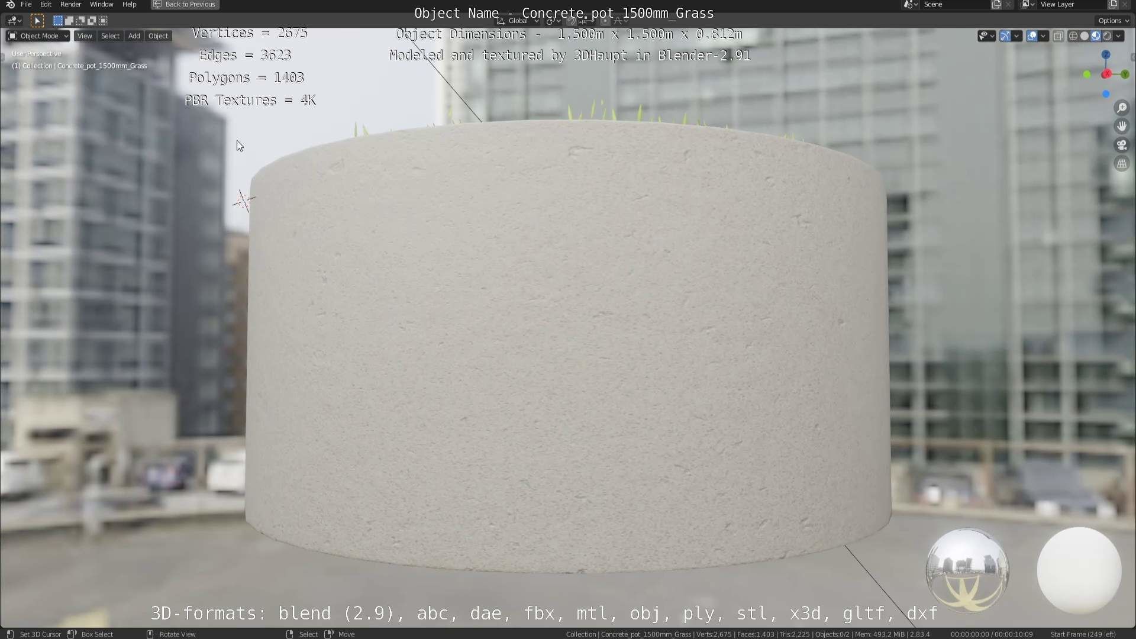Open the Render menu
This screenshot has height=639, width=1136.
71,4
